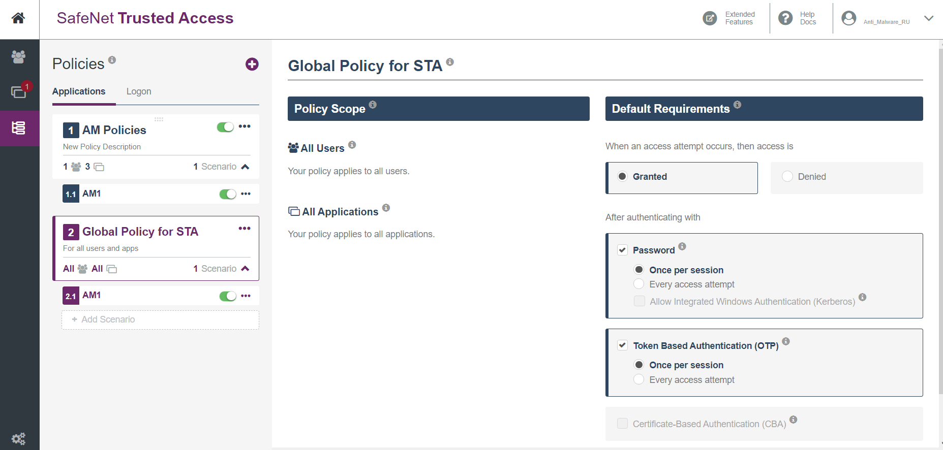Open Help Docs question mark icon

pyautogui.click(x=785, y=18)
